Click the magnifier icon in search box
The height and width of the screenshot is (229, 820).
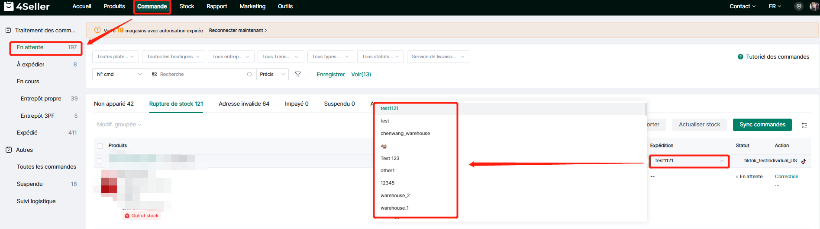pos(249,74)
